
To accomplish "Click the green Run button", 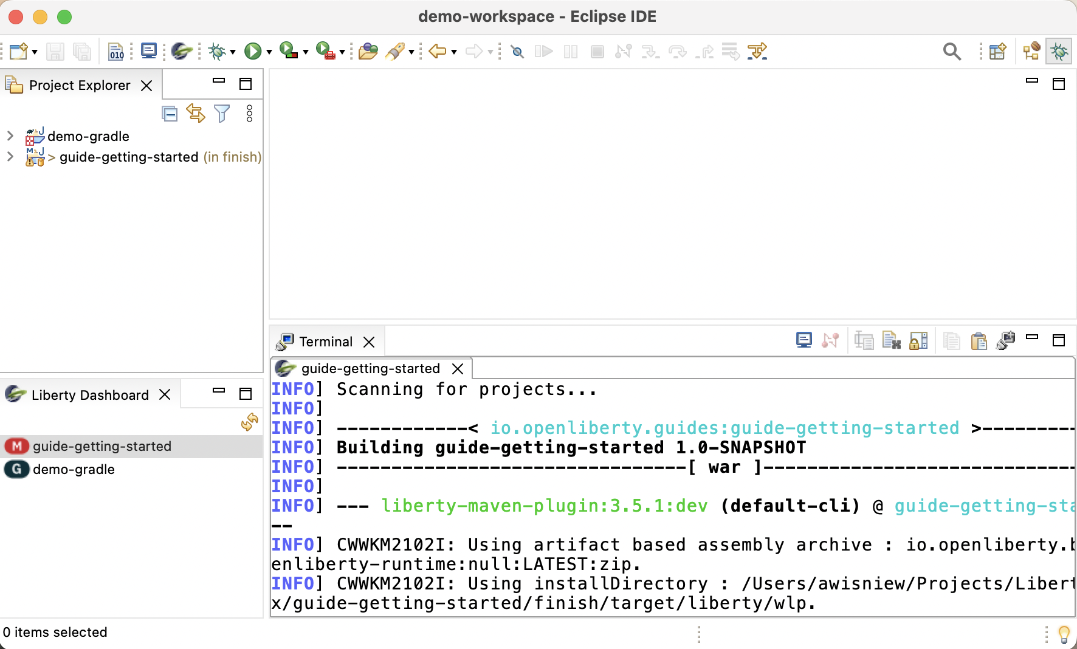I will pyautogui.click(x=253, y=51).
